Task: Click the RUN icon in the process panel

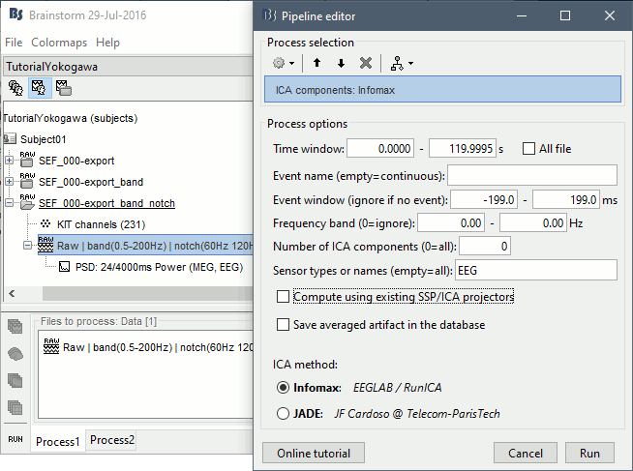Action: tap(15, 438)
